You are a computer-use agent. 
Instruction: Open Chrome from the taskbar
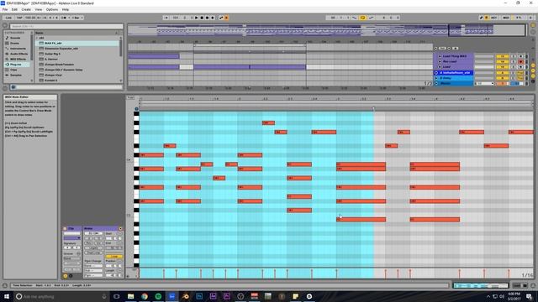(x=145, y=296)
